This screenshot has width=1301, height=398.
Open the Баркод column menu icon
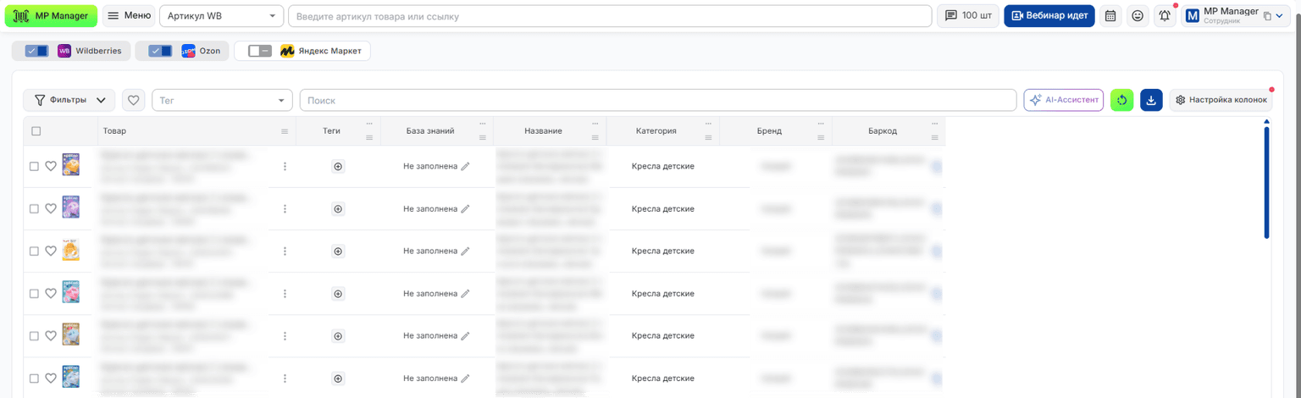934,137
